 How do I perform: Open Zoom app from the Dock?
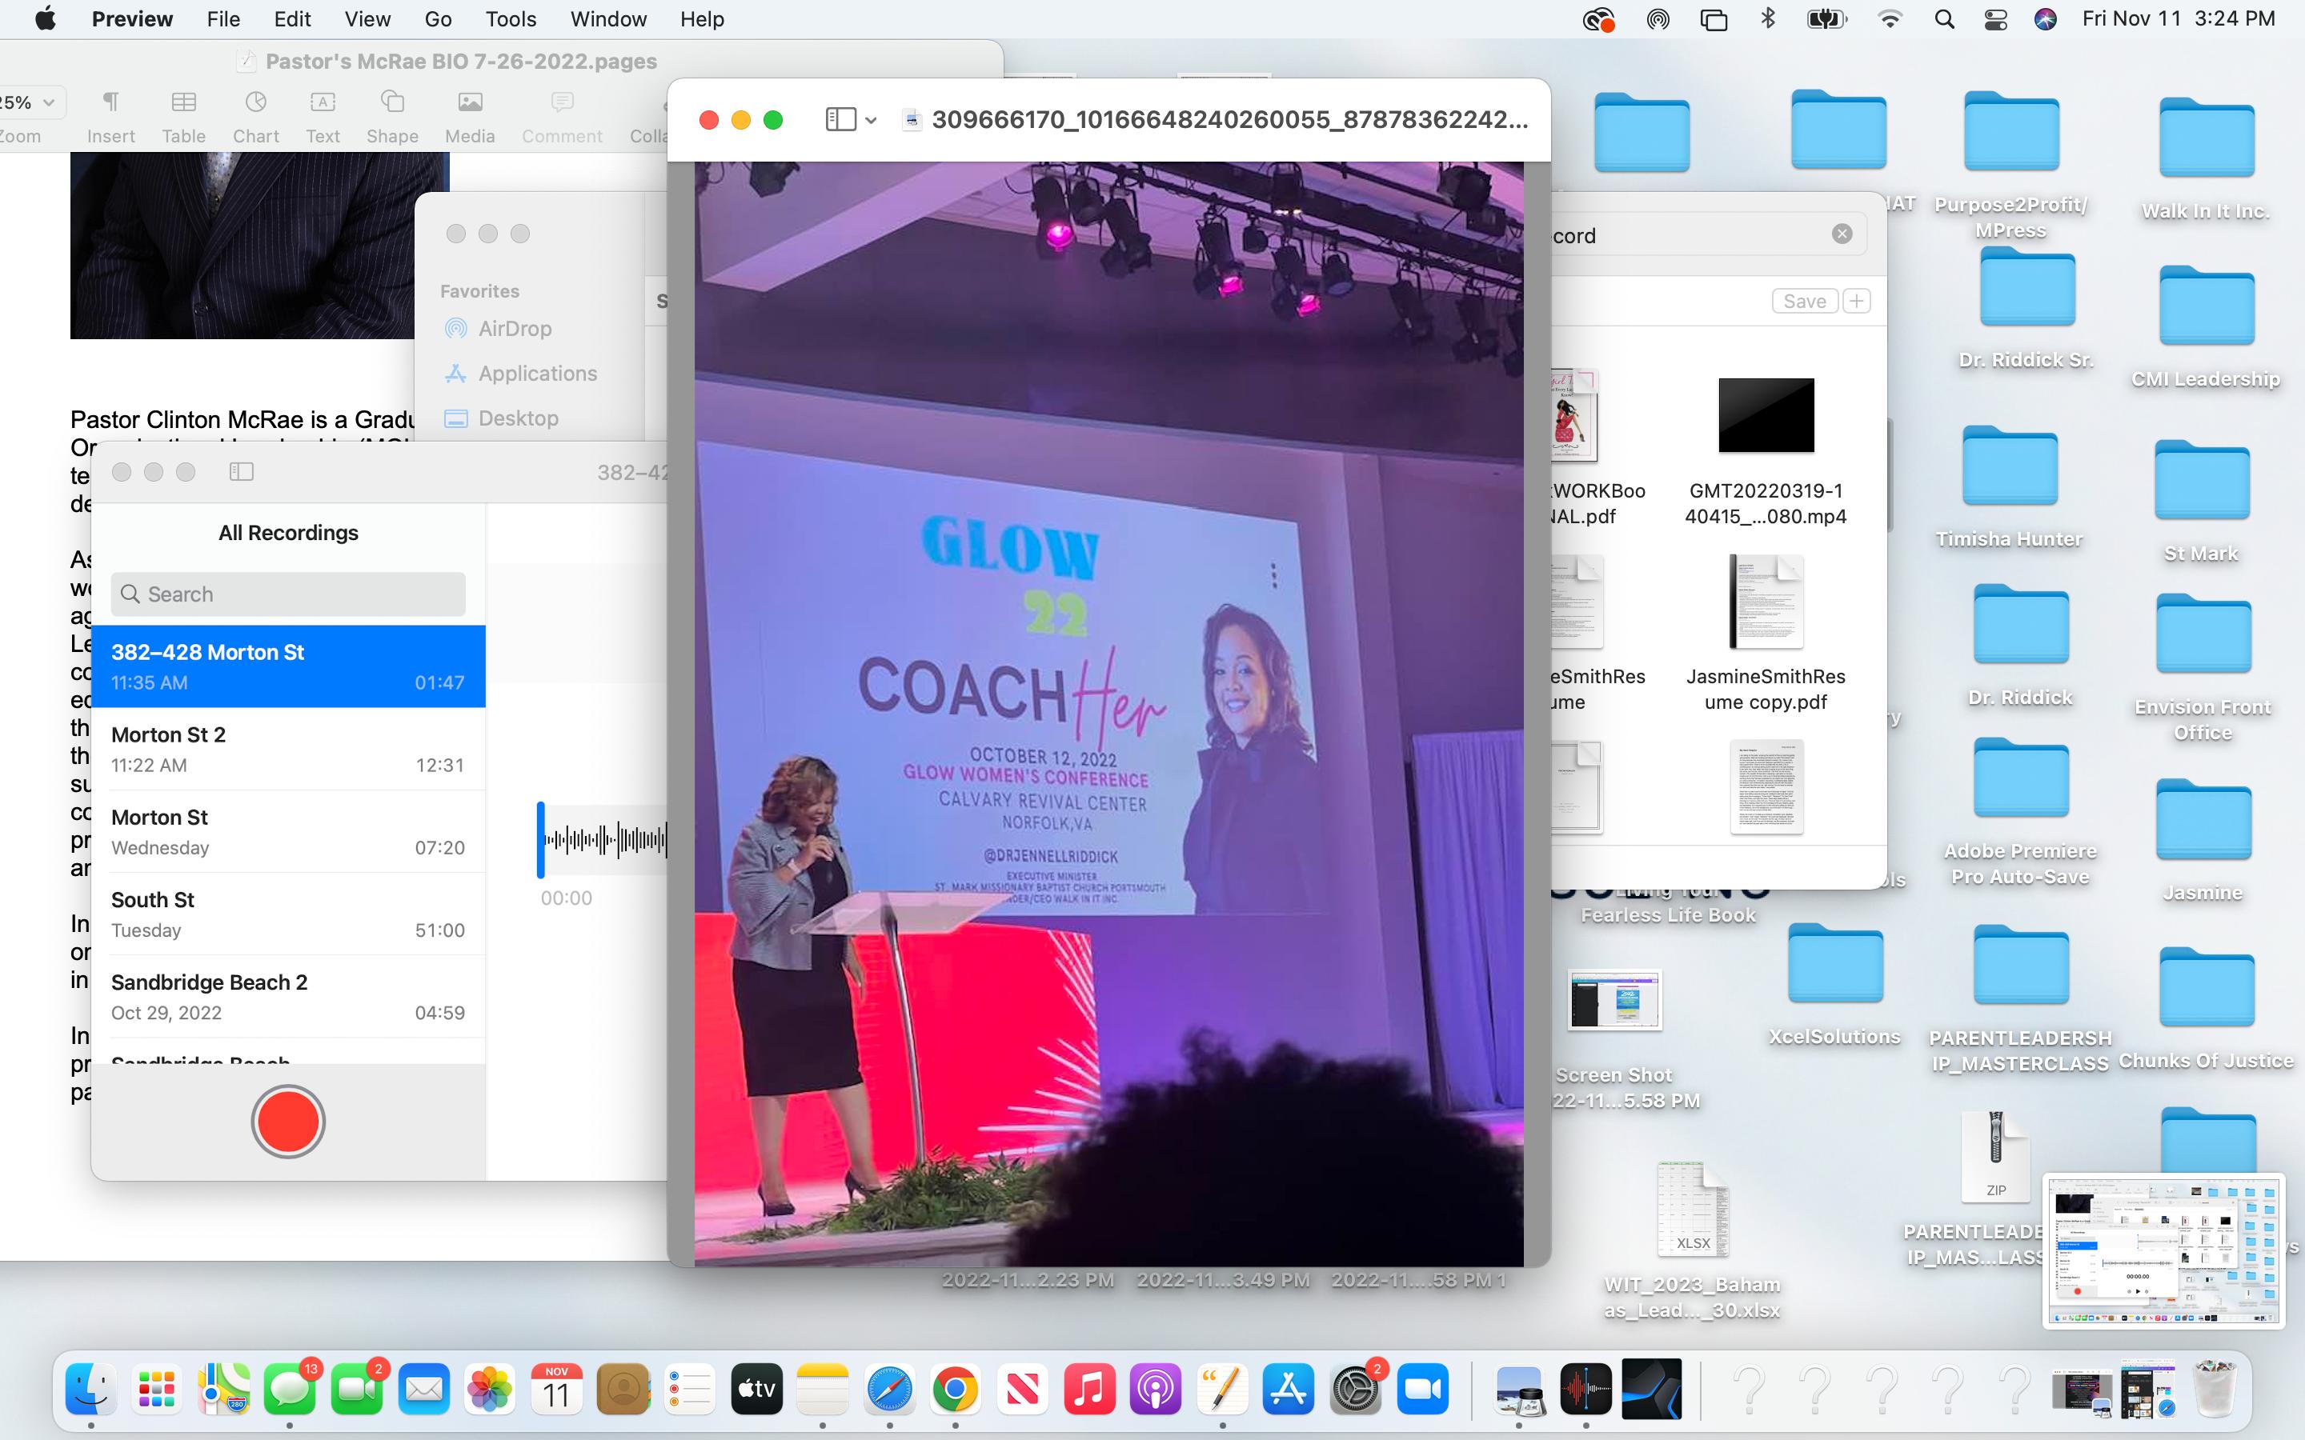(1422, 1390)
